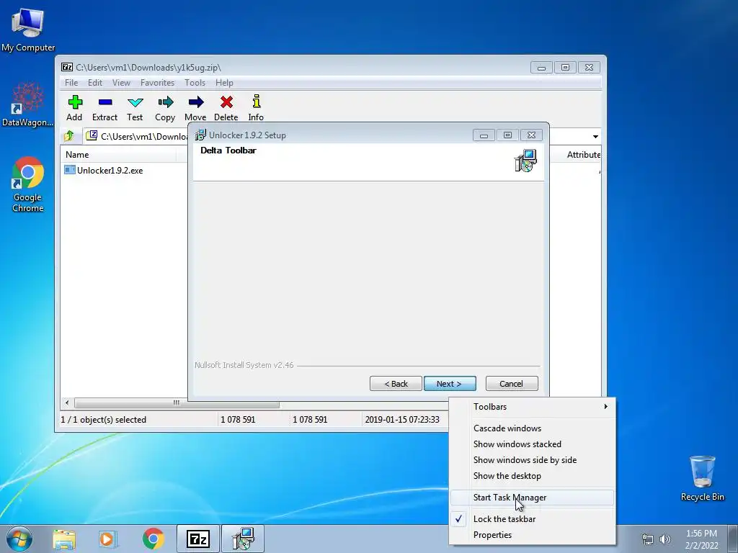738x553 pixels.
Task: Toggle Lock the taskbar option
Action: tap(533, 519)
